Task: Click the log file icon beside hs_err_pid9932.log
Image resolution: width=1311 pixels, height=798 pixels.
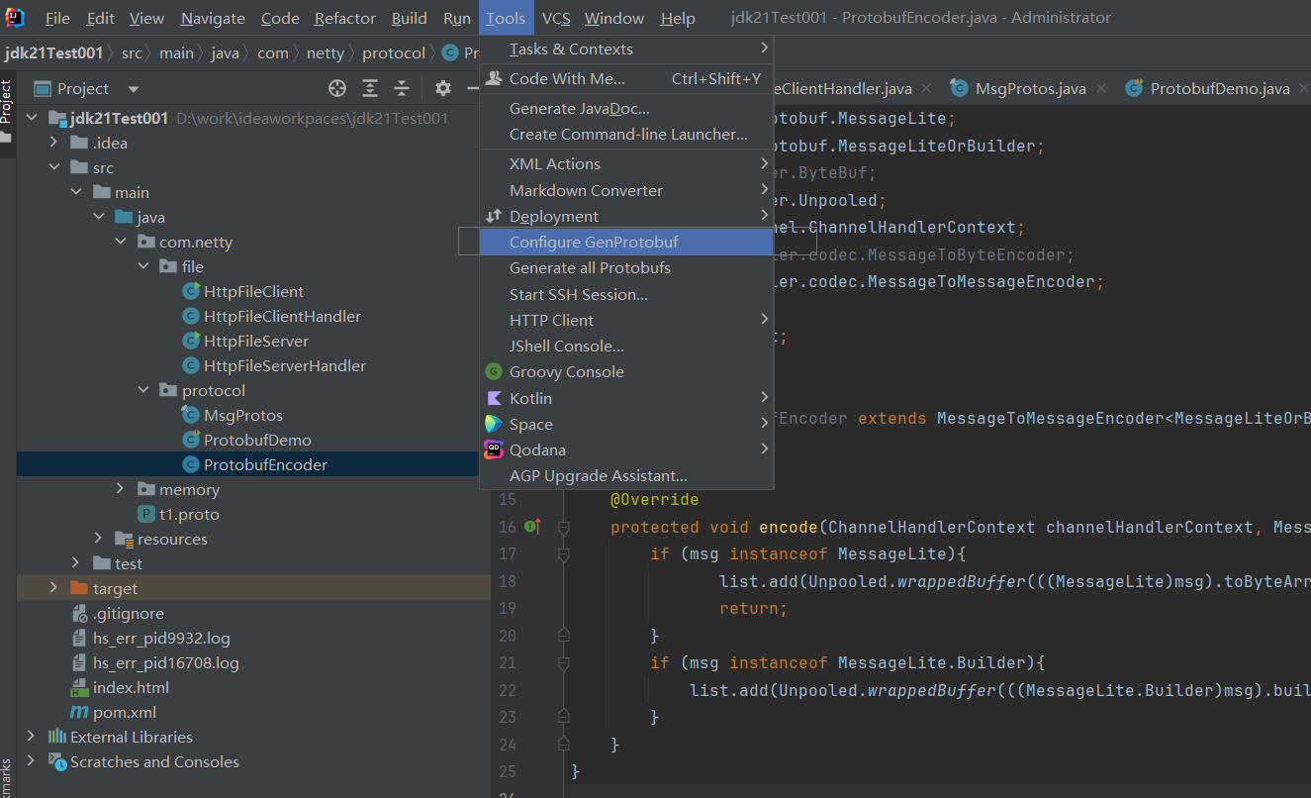Action: (x=80, y=638)
